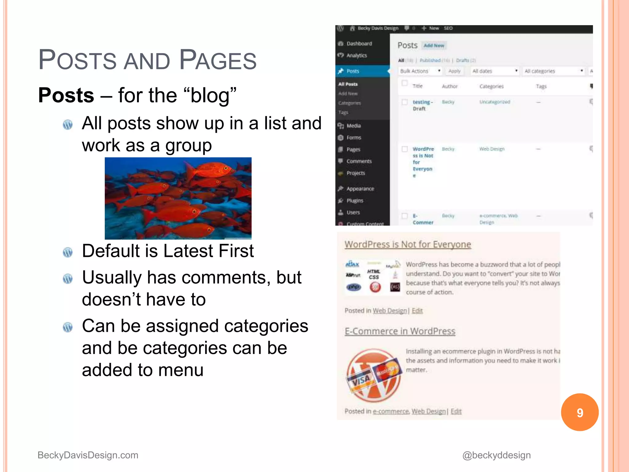Click the WordPress logo in the admin bar
Screen dimensions: 629x472
click(340, 28)
